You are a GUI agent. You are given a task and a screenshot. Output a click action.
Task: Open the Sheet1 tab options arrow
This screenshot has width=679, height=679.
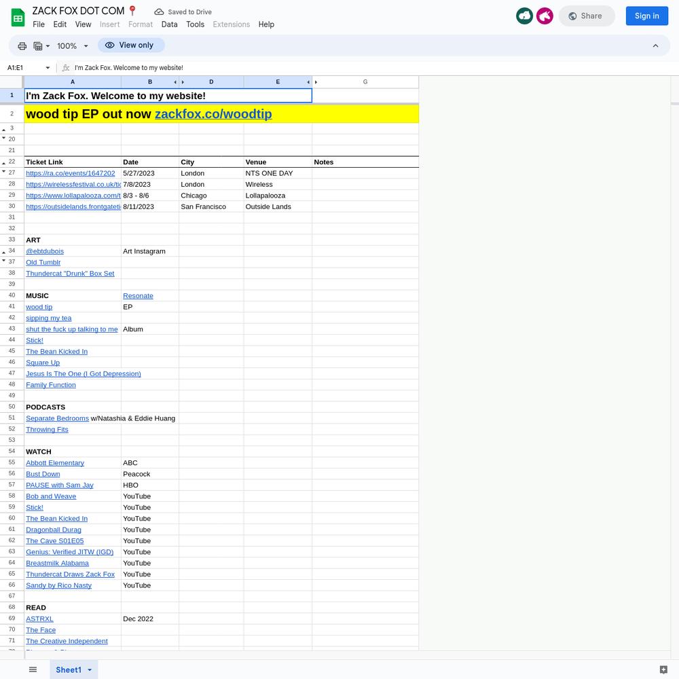click(x=90, y=670)
